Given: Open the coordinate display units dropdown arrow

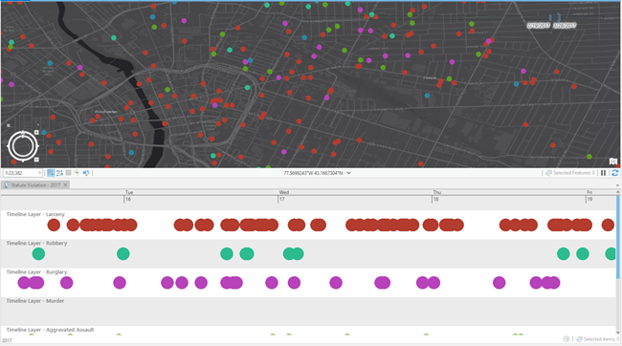Looking at the screenshot, I should 348,173.
